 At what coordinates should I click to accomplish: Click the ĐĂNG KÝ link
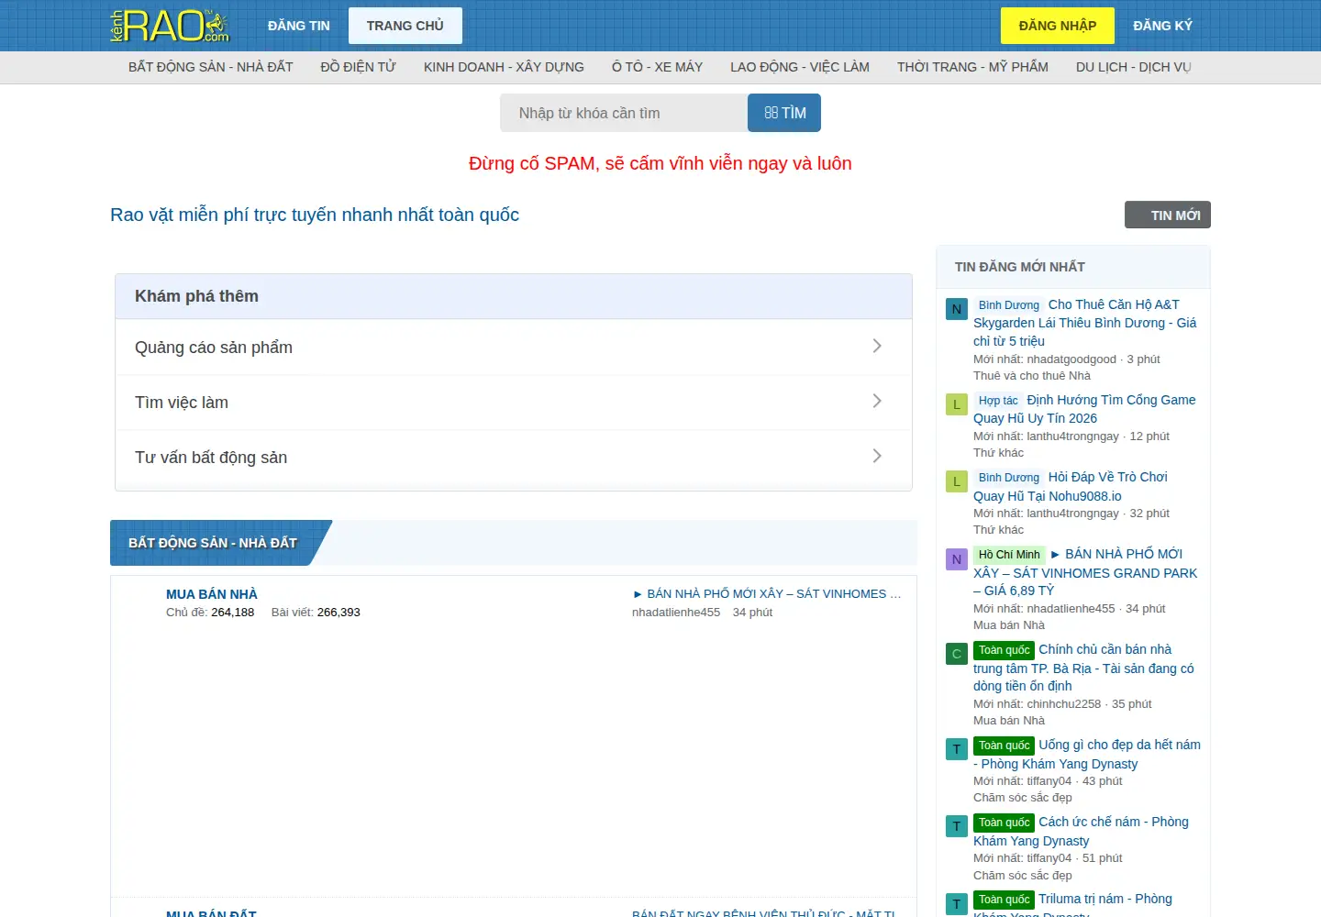coord(1163,26)
